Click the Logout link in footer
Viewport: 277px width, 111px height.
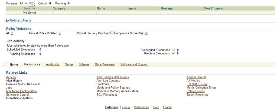167,107
